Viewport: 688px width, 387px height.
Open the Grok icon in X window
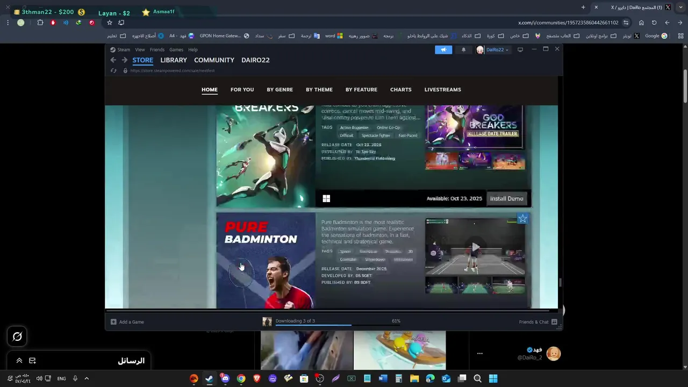click(x=17, y=336)
